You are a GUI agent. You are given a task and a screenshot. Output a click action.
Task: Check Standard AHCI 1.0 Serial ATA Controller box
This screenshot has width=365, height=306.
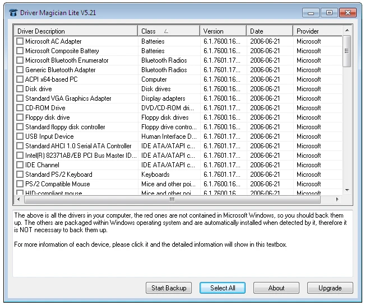(20, 146)
